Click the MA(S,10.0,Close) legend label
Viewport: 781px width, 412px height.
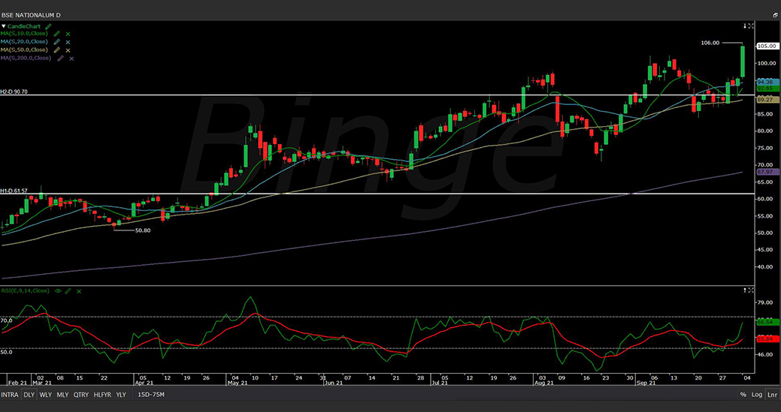coord(24,34)
